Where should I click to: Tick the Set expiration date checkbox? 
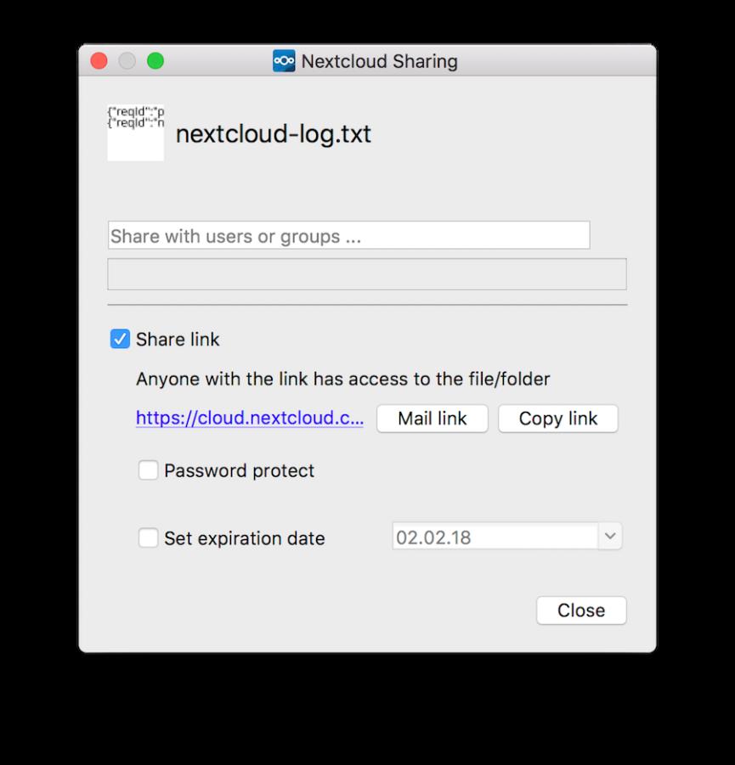pos(149,538)
